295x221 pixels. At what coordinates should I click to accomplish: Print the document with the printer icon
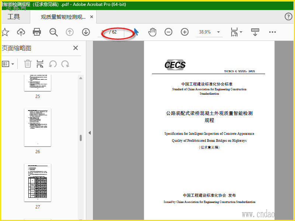coord(37,32)
